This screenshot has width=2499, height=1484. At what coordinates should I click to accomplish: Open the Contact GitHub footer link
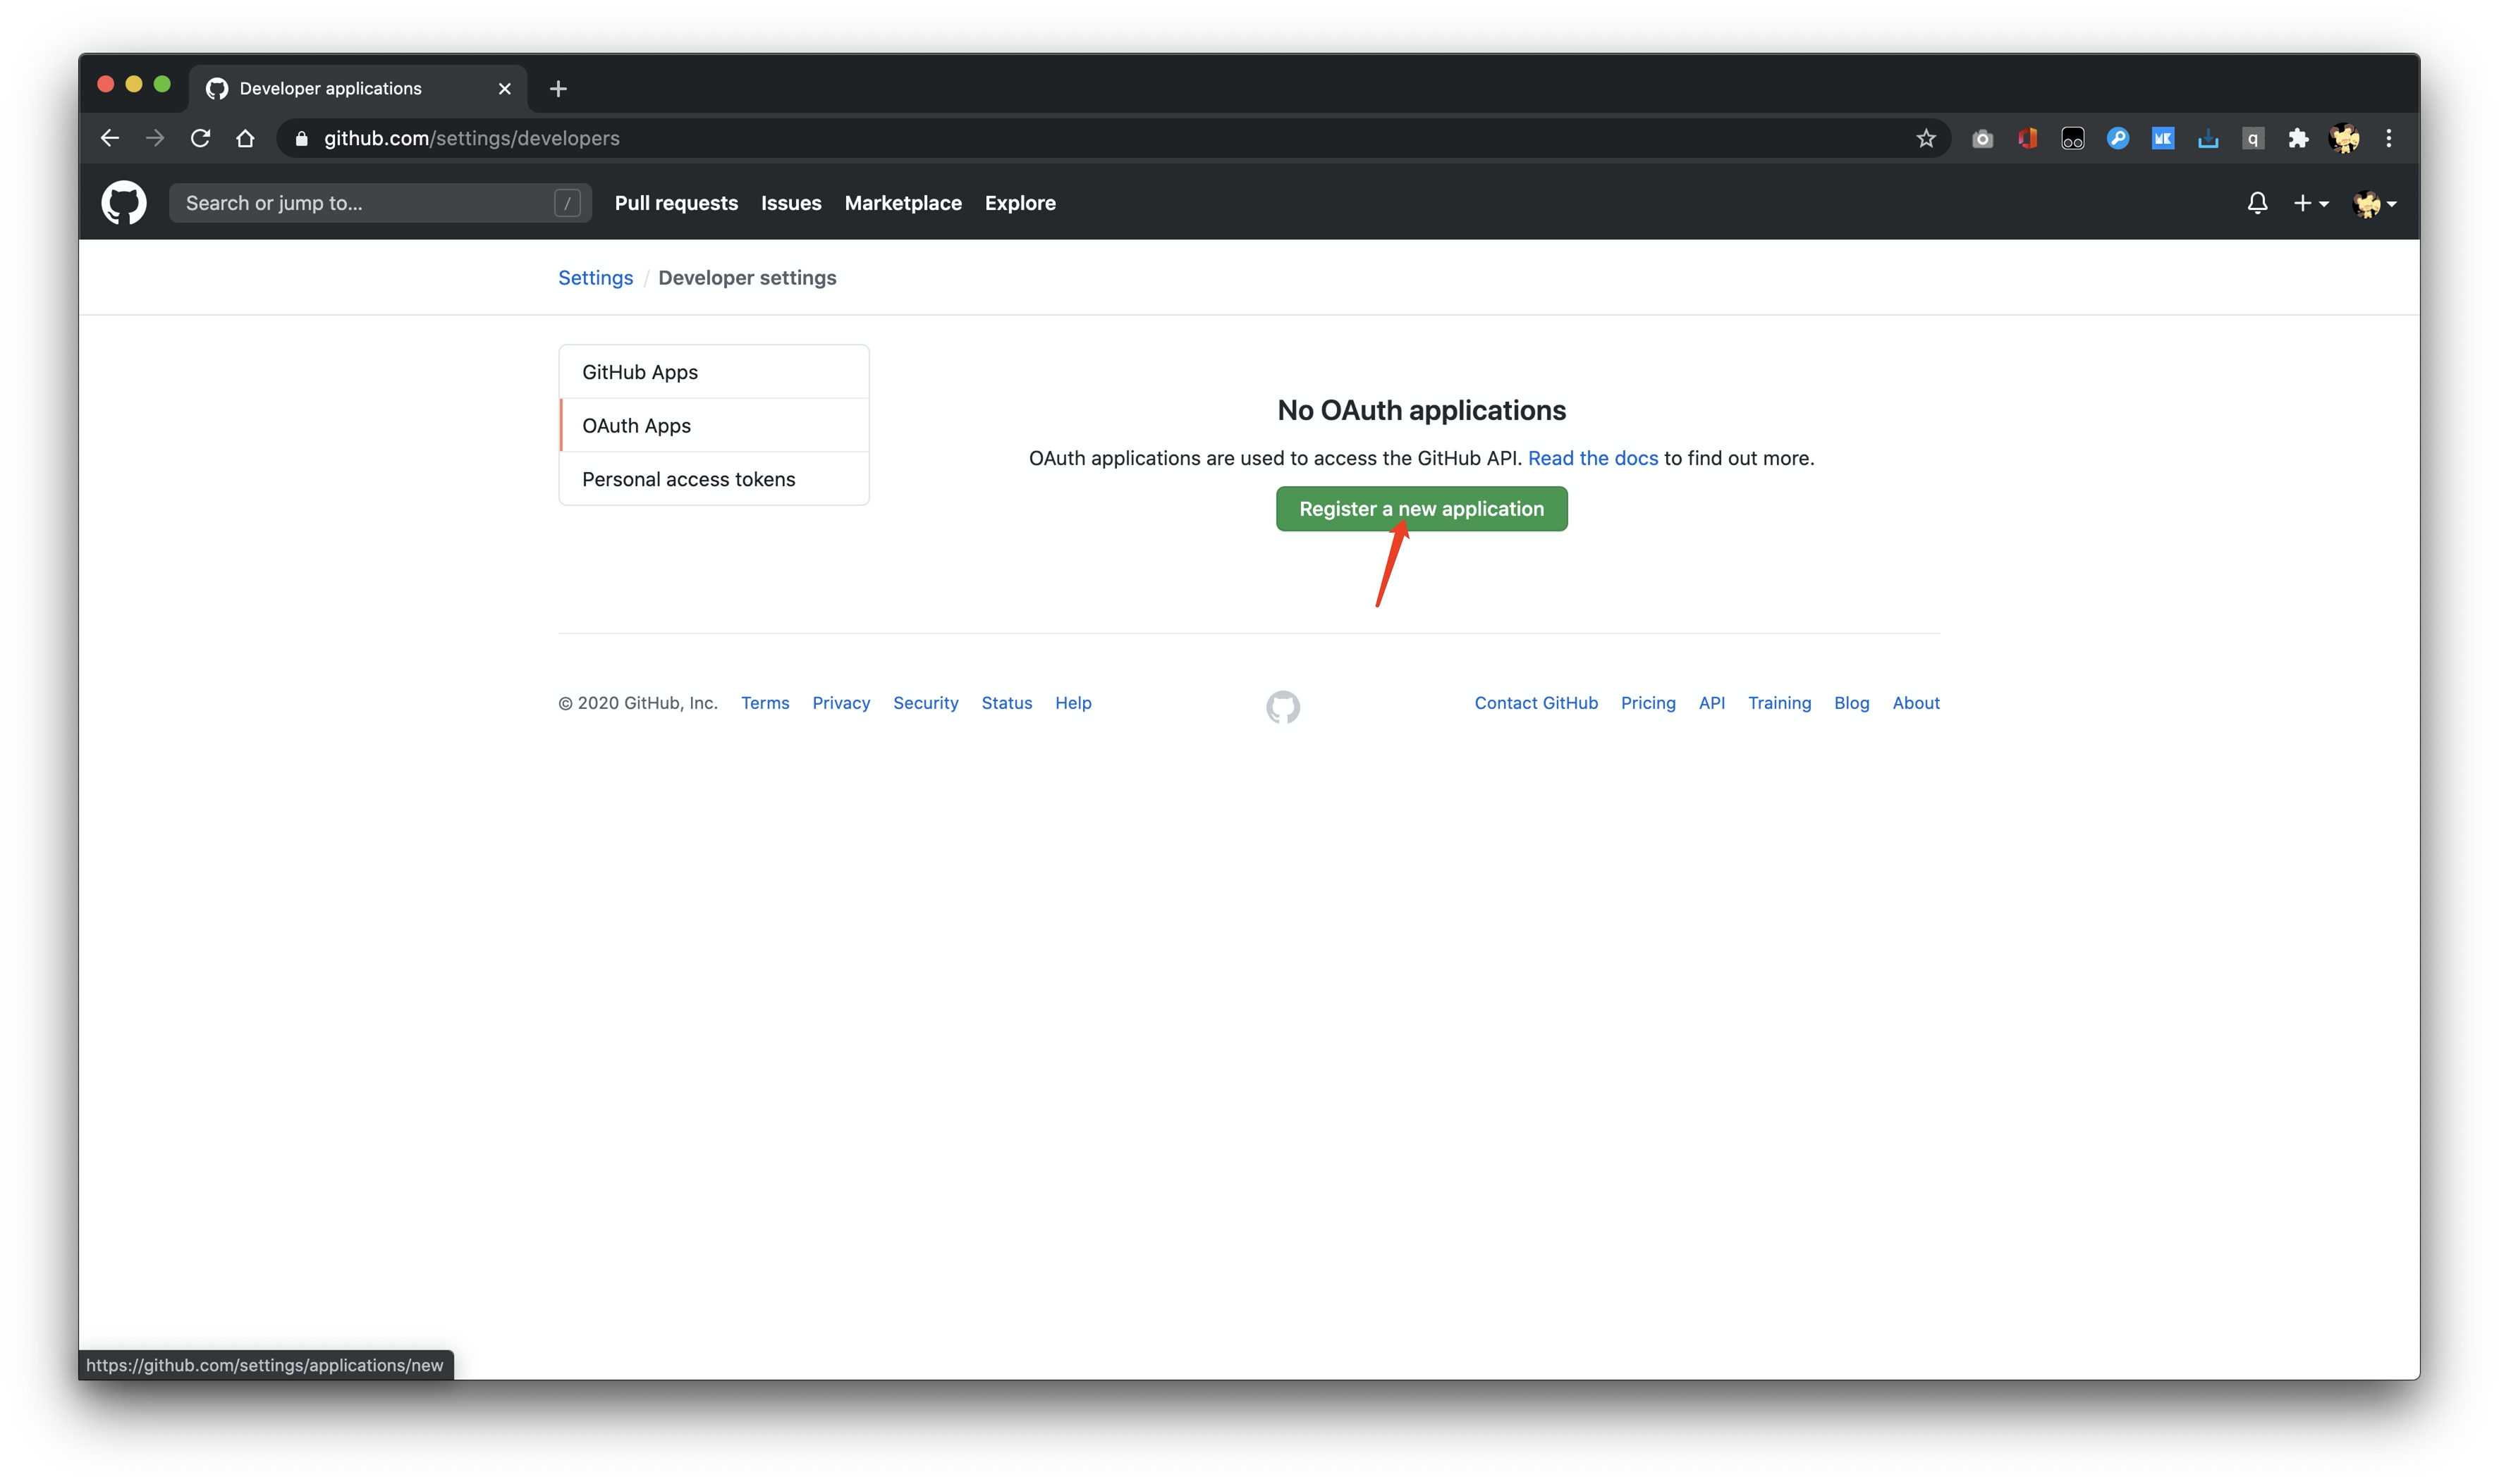click(x=1536, y=703)
